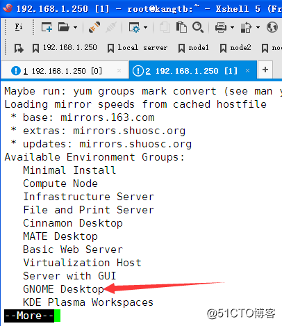Click the add-to-quick-bar arrow icon

pyautogui.click(x=19, y=48)
